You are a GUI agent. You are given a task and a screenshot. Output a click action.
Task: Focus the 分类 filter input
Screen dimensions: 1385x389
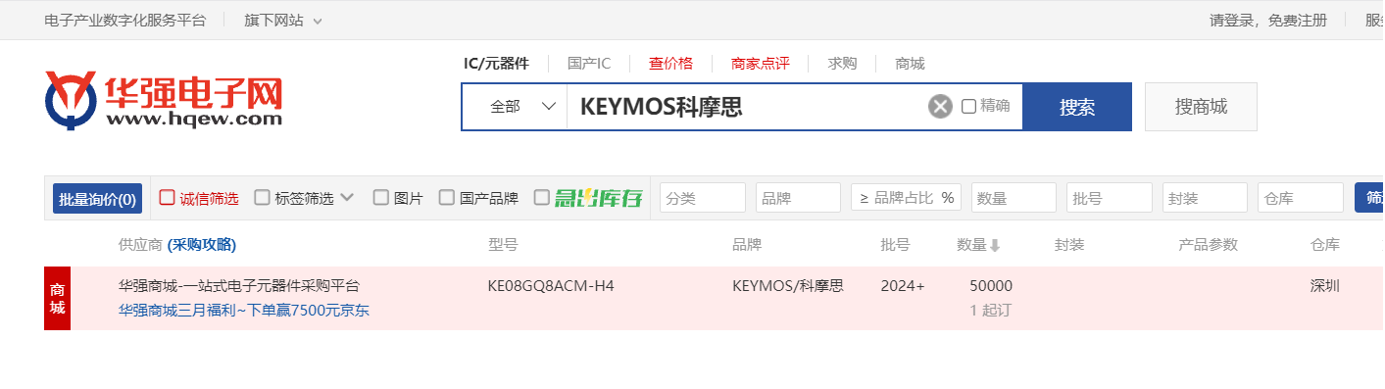pyautogui.click(x=703, y=198)
